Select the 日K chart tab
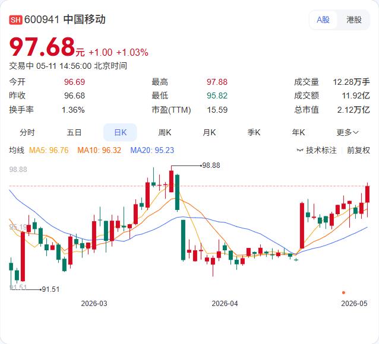The width and height of the screenshot is (379, 344). [120, 132]
